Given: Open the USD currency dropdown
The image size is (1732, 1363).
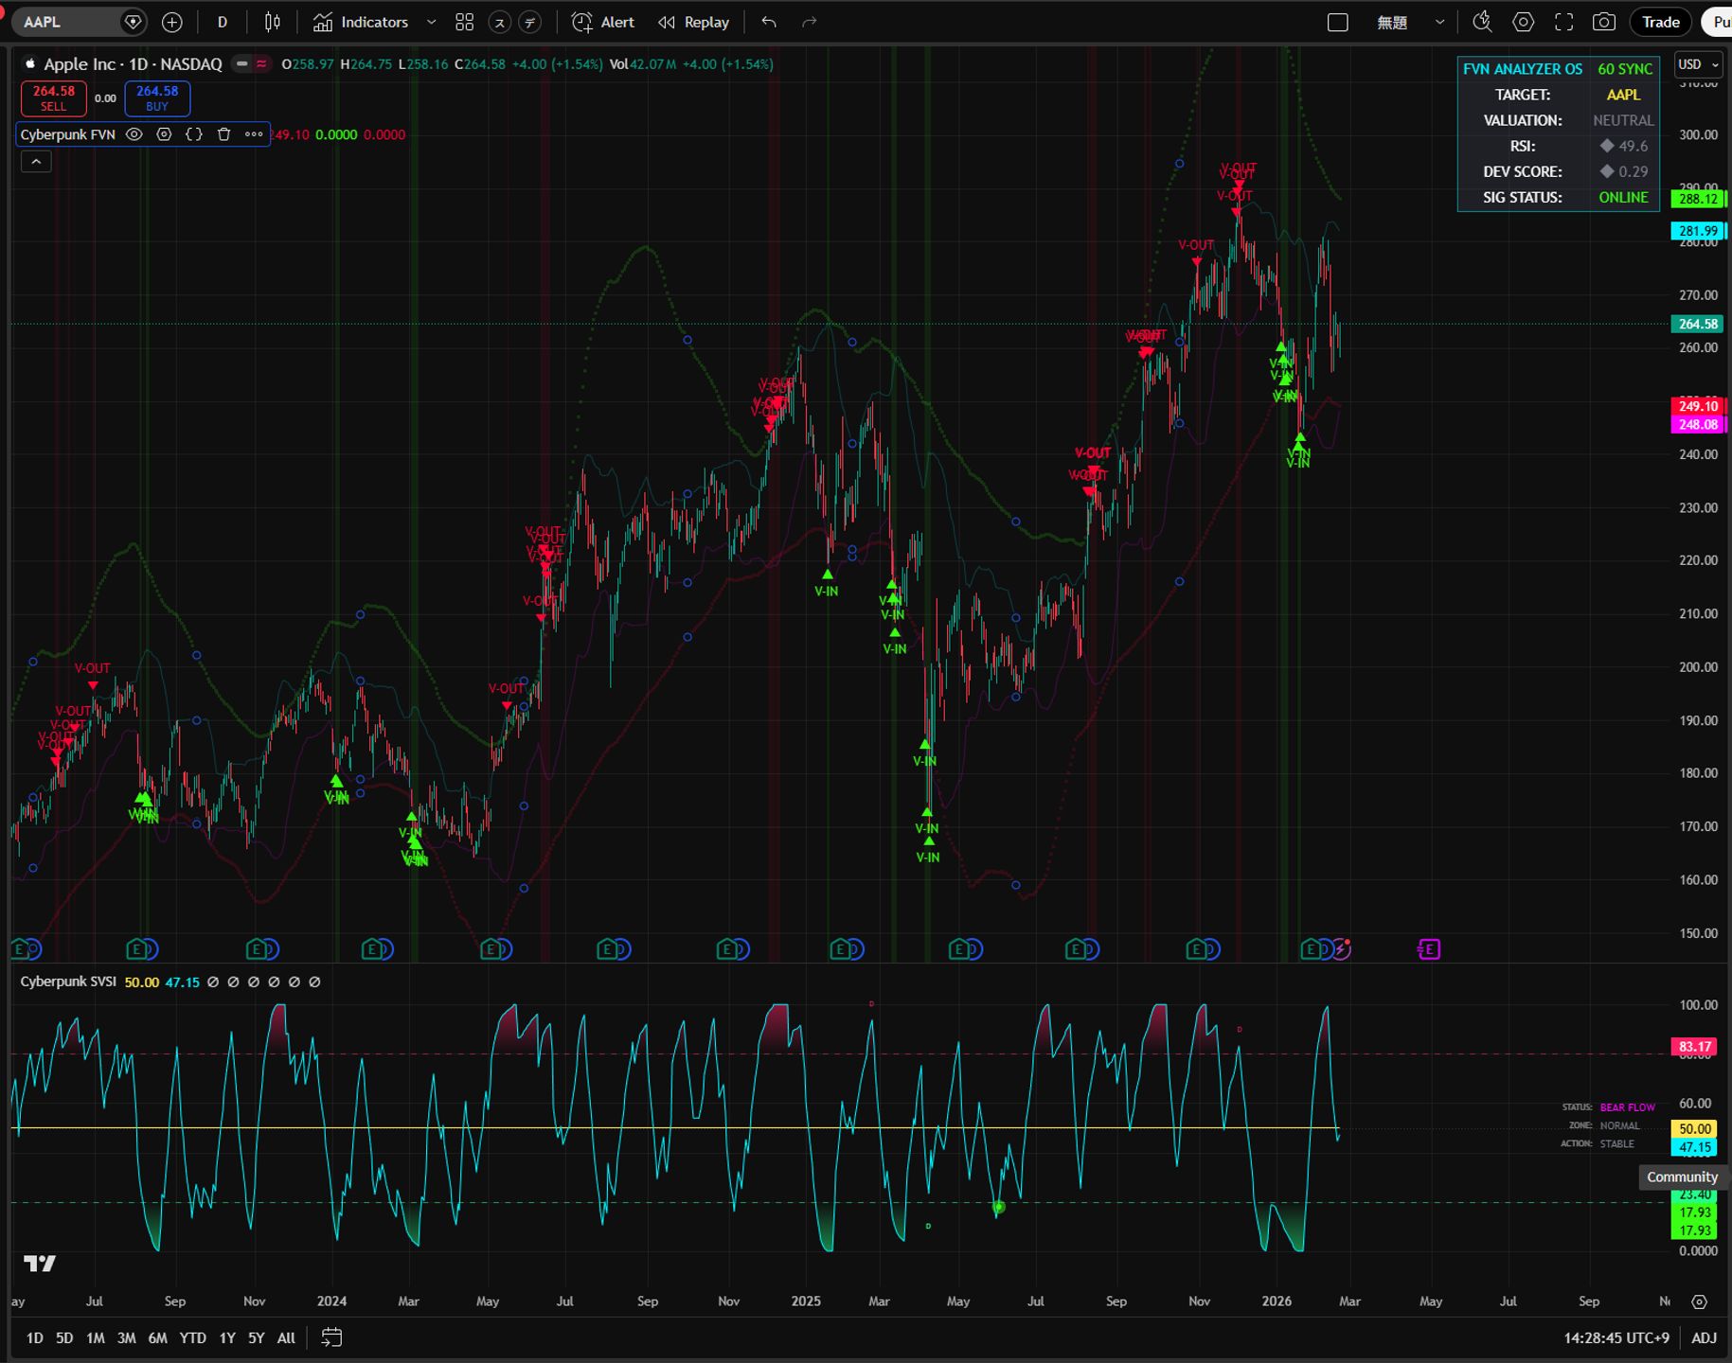Looking at the screenshot, I should 1698,64.
